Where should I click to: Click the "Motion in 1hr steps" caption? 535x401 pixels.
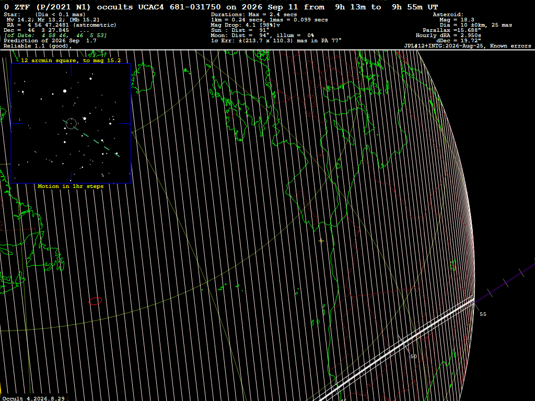(71, 186)
